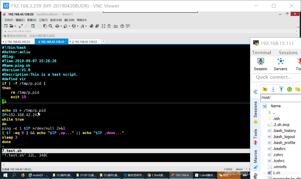Click the Servers button in MobaXterm
301x179 pixels.
280,64
